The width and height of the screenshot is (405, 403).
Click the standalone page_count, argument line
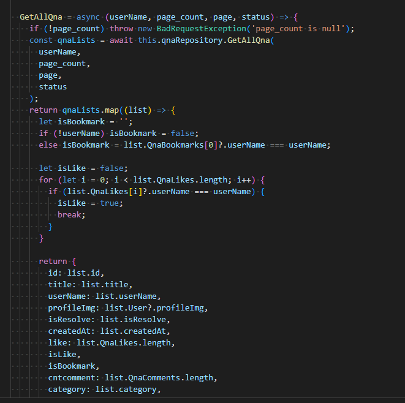tap(64, 64)
